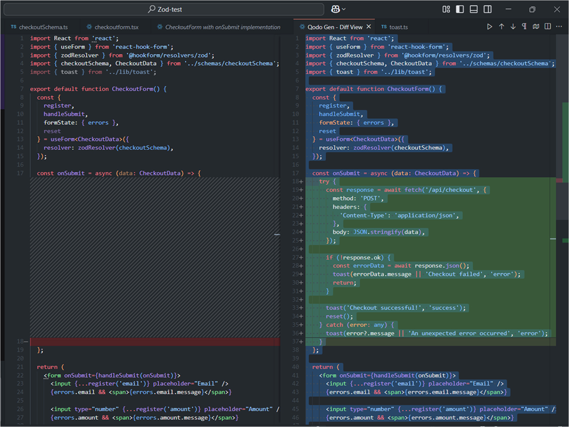Click line number 22 in the original pane
Viewport: 569px width, 427px height.
pos(20,375)
